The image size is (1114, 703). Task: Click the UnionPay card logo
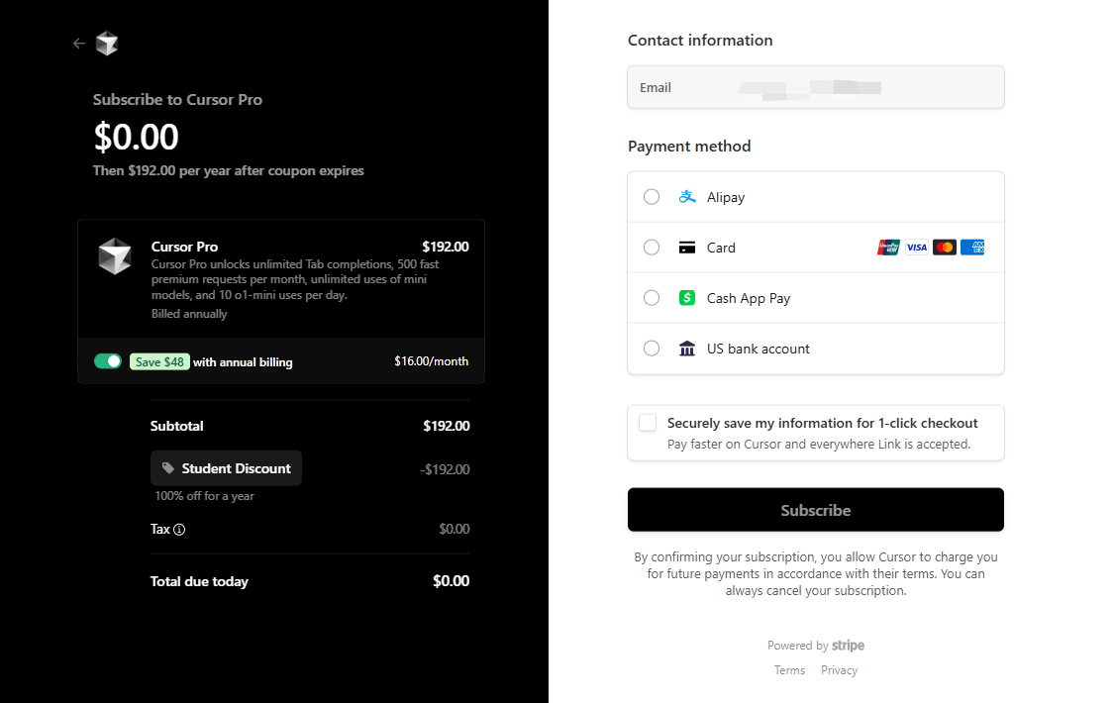click(888, 248)
